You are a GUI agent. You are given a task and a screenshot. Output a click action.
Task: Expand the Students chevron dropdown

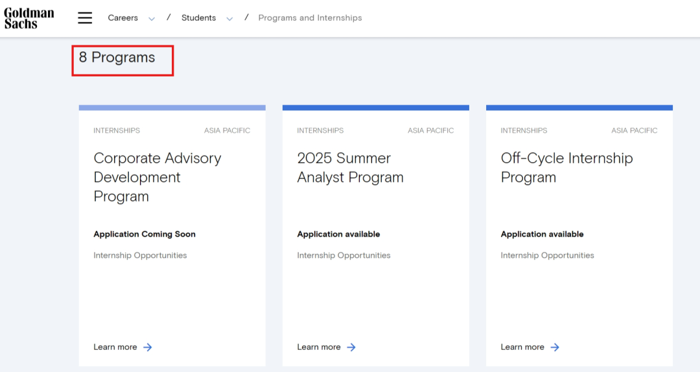tap(229, 19)
